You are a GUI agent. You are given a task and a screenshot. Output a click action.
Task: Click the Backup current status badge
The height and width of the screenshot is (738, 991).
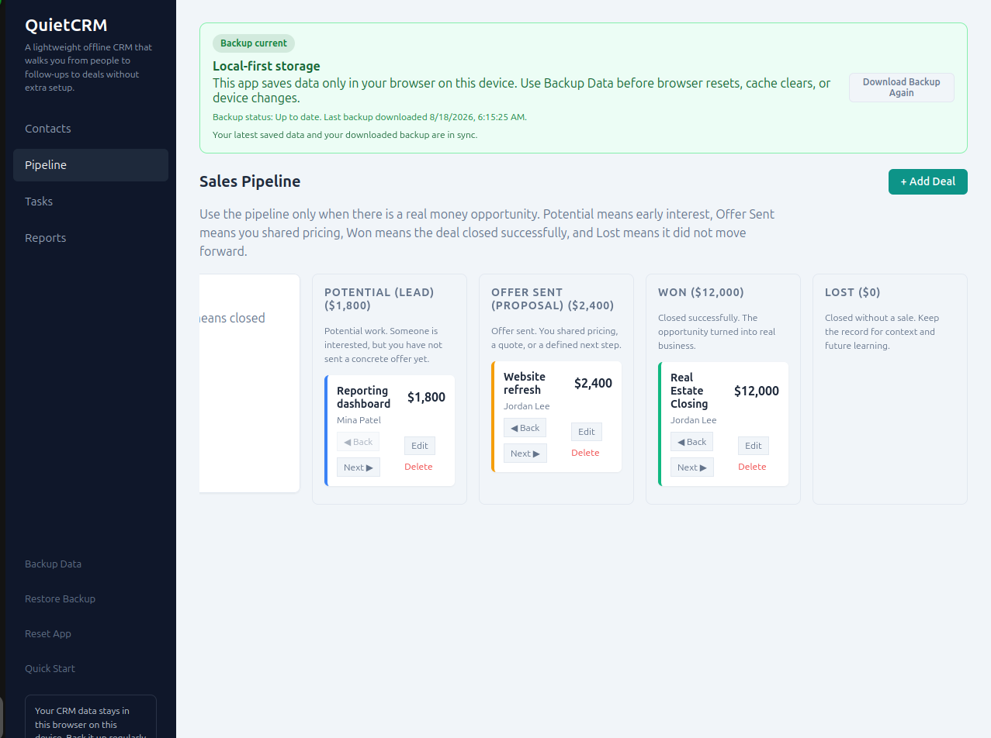(x=254, y=43)
